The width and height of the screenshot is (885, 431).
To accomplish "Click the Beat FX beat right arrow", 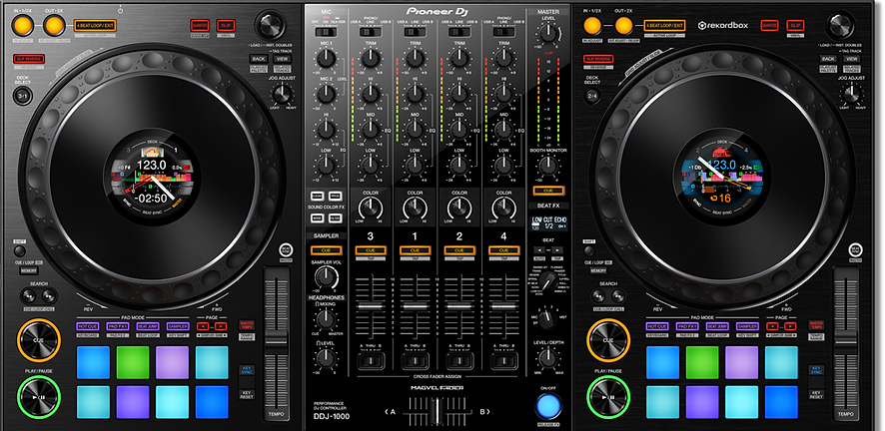I will coord(557,249).
